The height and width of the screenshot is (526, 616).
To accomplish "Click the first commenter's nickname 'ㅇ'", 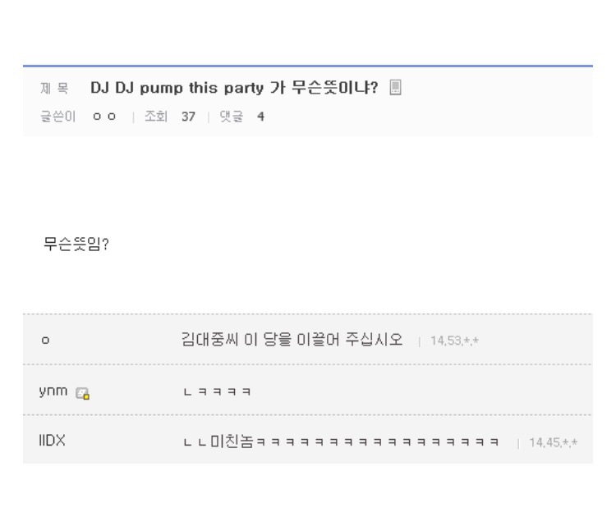I will click(44, 340).
